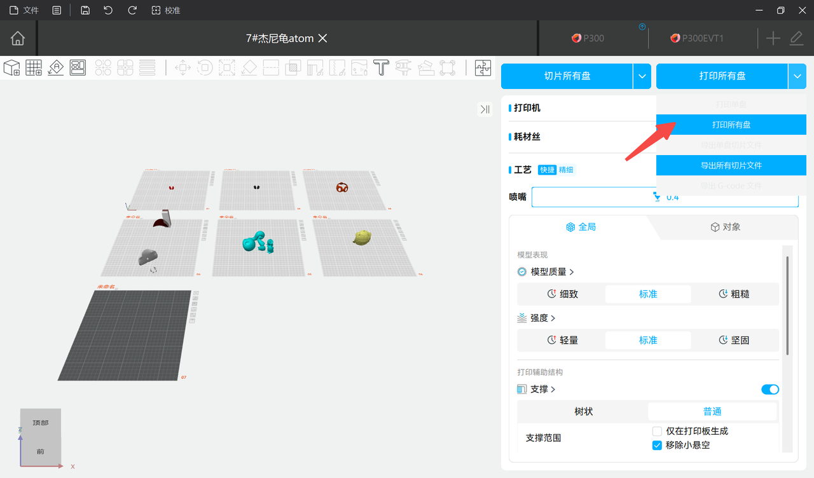The image size is (814, 478).
Task: Open the hamburger menu beside 文件
Action: click(57, 10)
